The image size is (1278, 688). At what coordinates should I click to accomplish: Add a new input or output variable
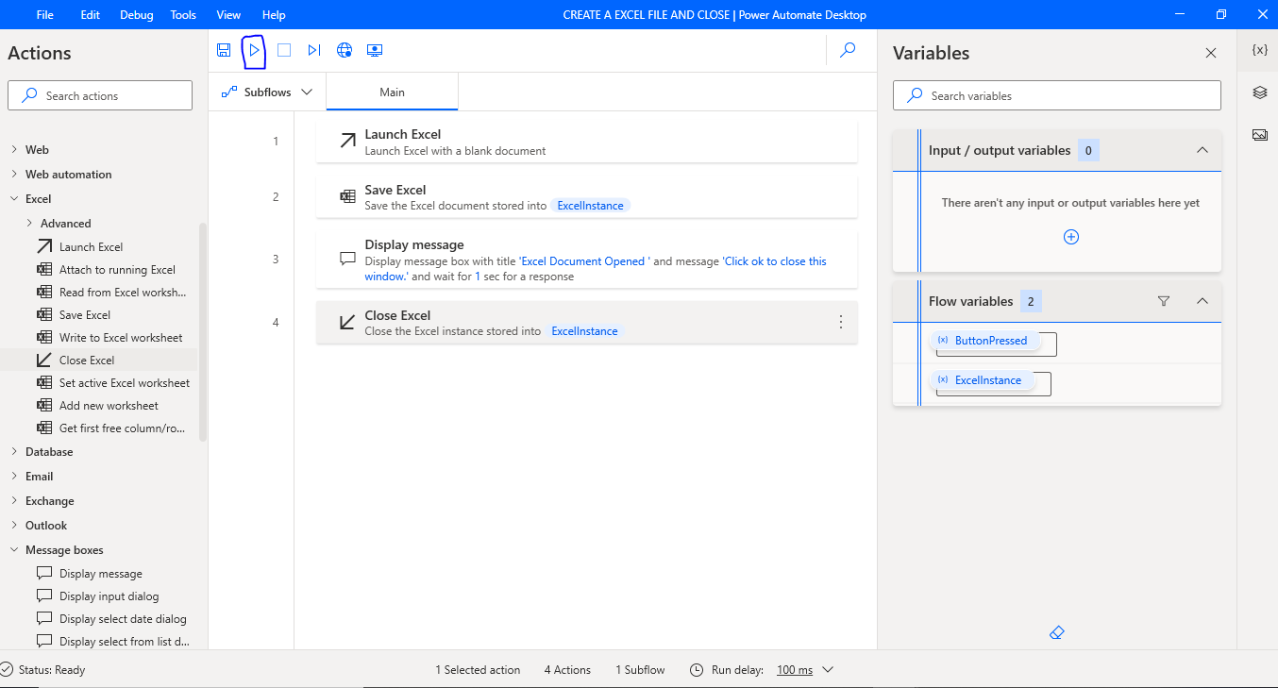click(x=1070, y=237)
